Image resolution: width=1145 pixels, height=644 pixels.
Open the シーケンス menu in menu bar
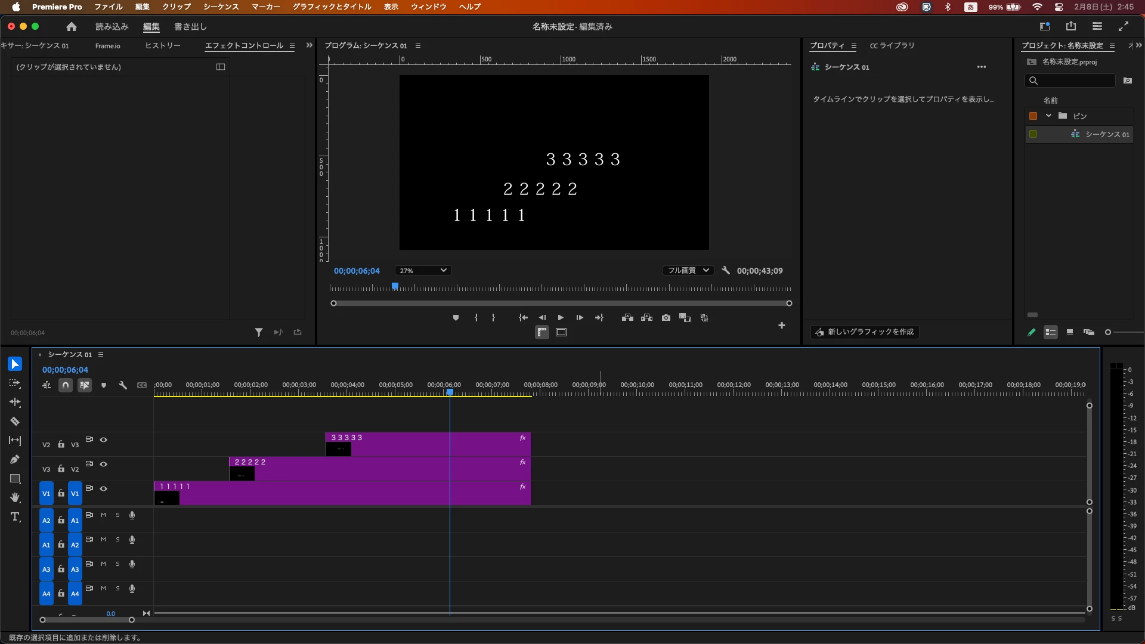click(x=221, y=7)
